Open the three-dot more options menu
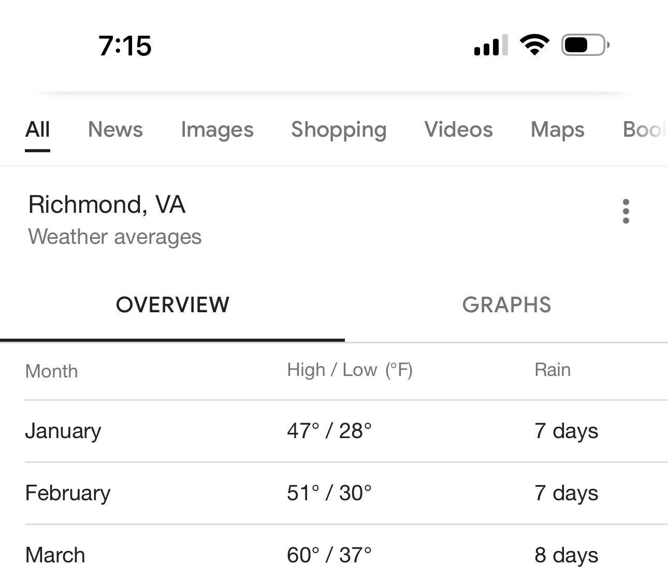Image resolution: width=668 pixels, height=581 pixels. [x=626, y=211]
